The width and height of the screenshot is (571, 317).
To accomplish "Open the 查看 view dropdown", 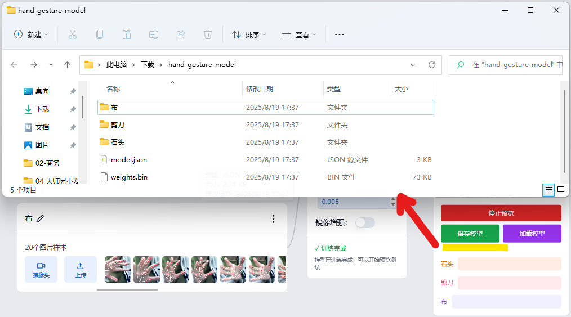I will pos(299,34).
